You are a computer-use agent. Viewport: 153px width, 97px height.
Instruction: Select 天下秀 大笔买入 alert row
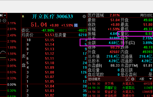point(120,84)
